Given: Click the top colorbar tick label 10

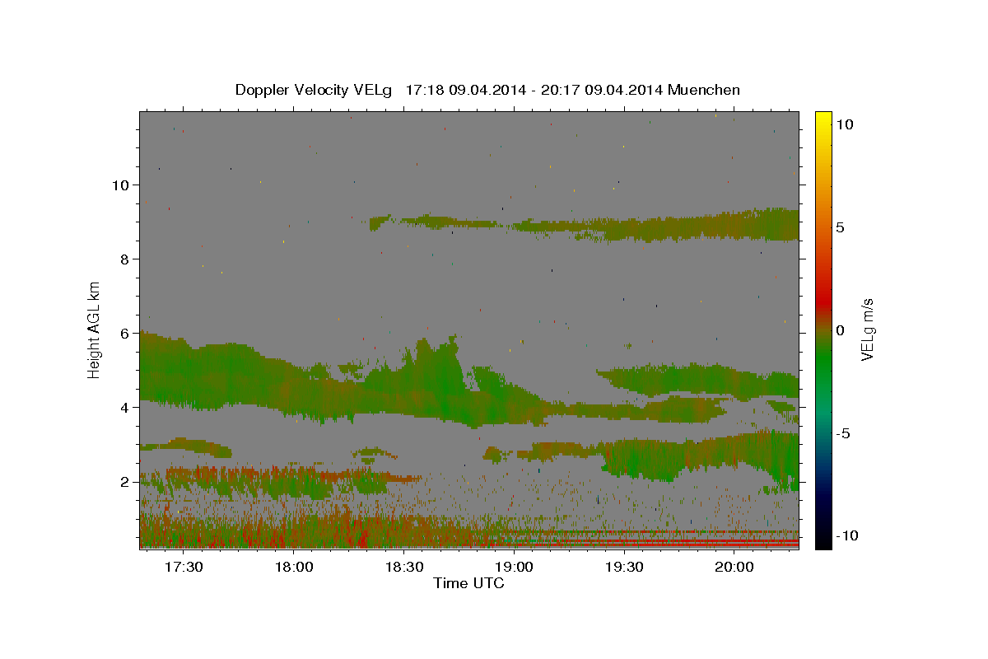Looking at the screenshot, I should 844,124.
